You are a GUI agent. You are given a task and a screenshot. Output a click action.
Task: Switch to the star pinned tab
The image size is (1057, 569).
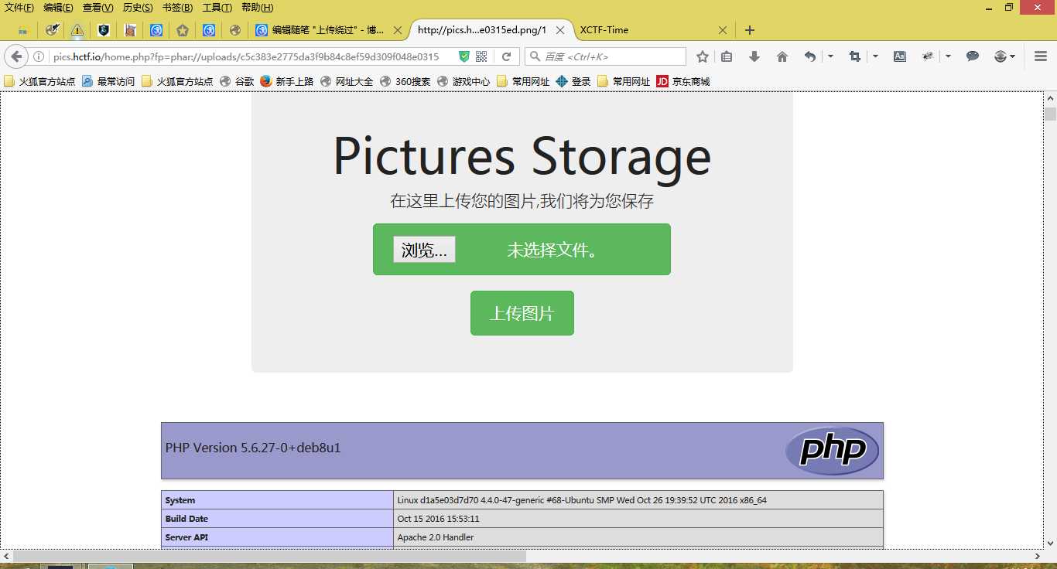coord(183,30)
